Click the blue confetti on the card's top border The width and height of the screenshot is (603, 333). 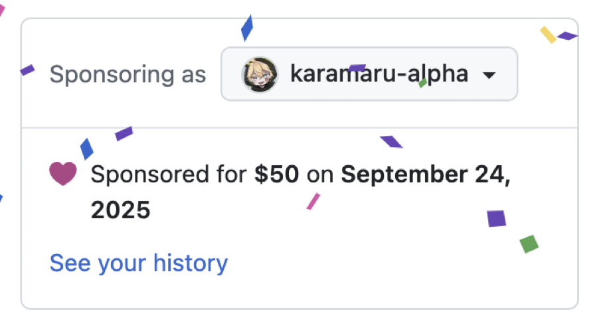(247, 28)
